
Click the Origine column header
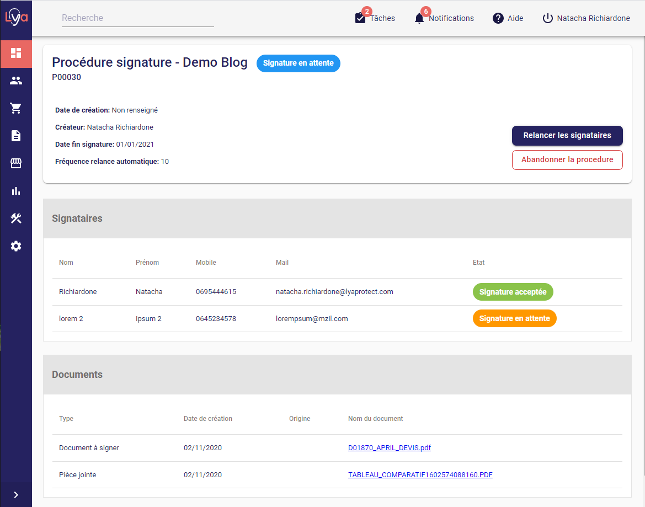[x=300, y=419]
